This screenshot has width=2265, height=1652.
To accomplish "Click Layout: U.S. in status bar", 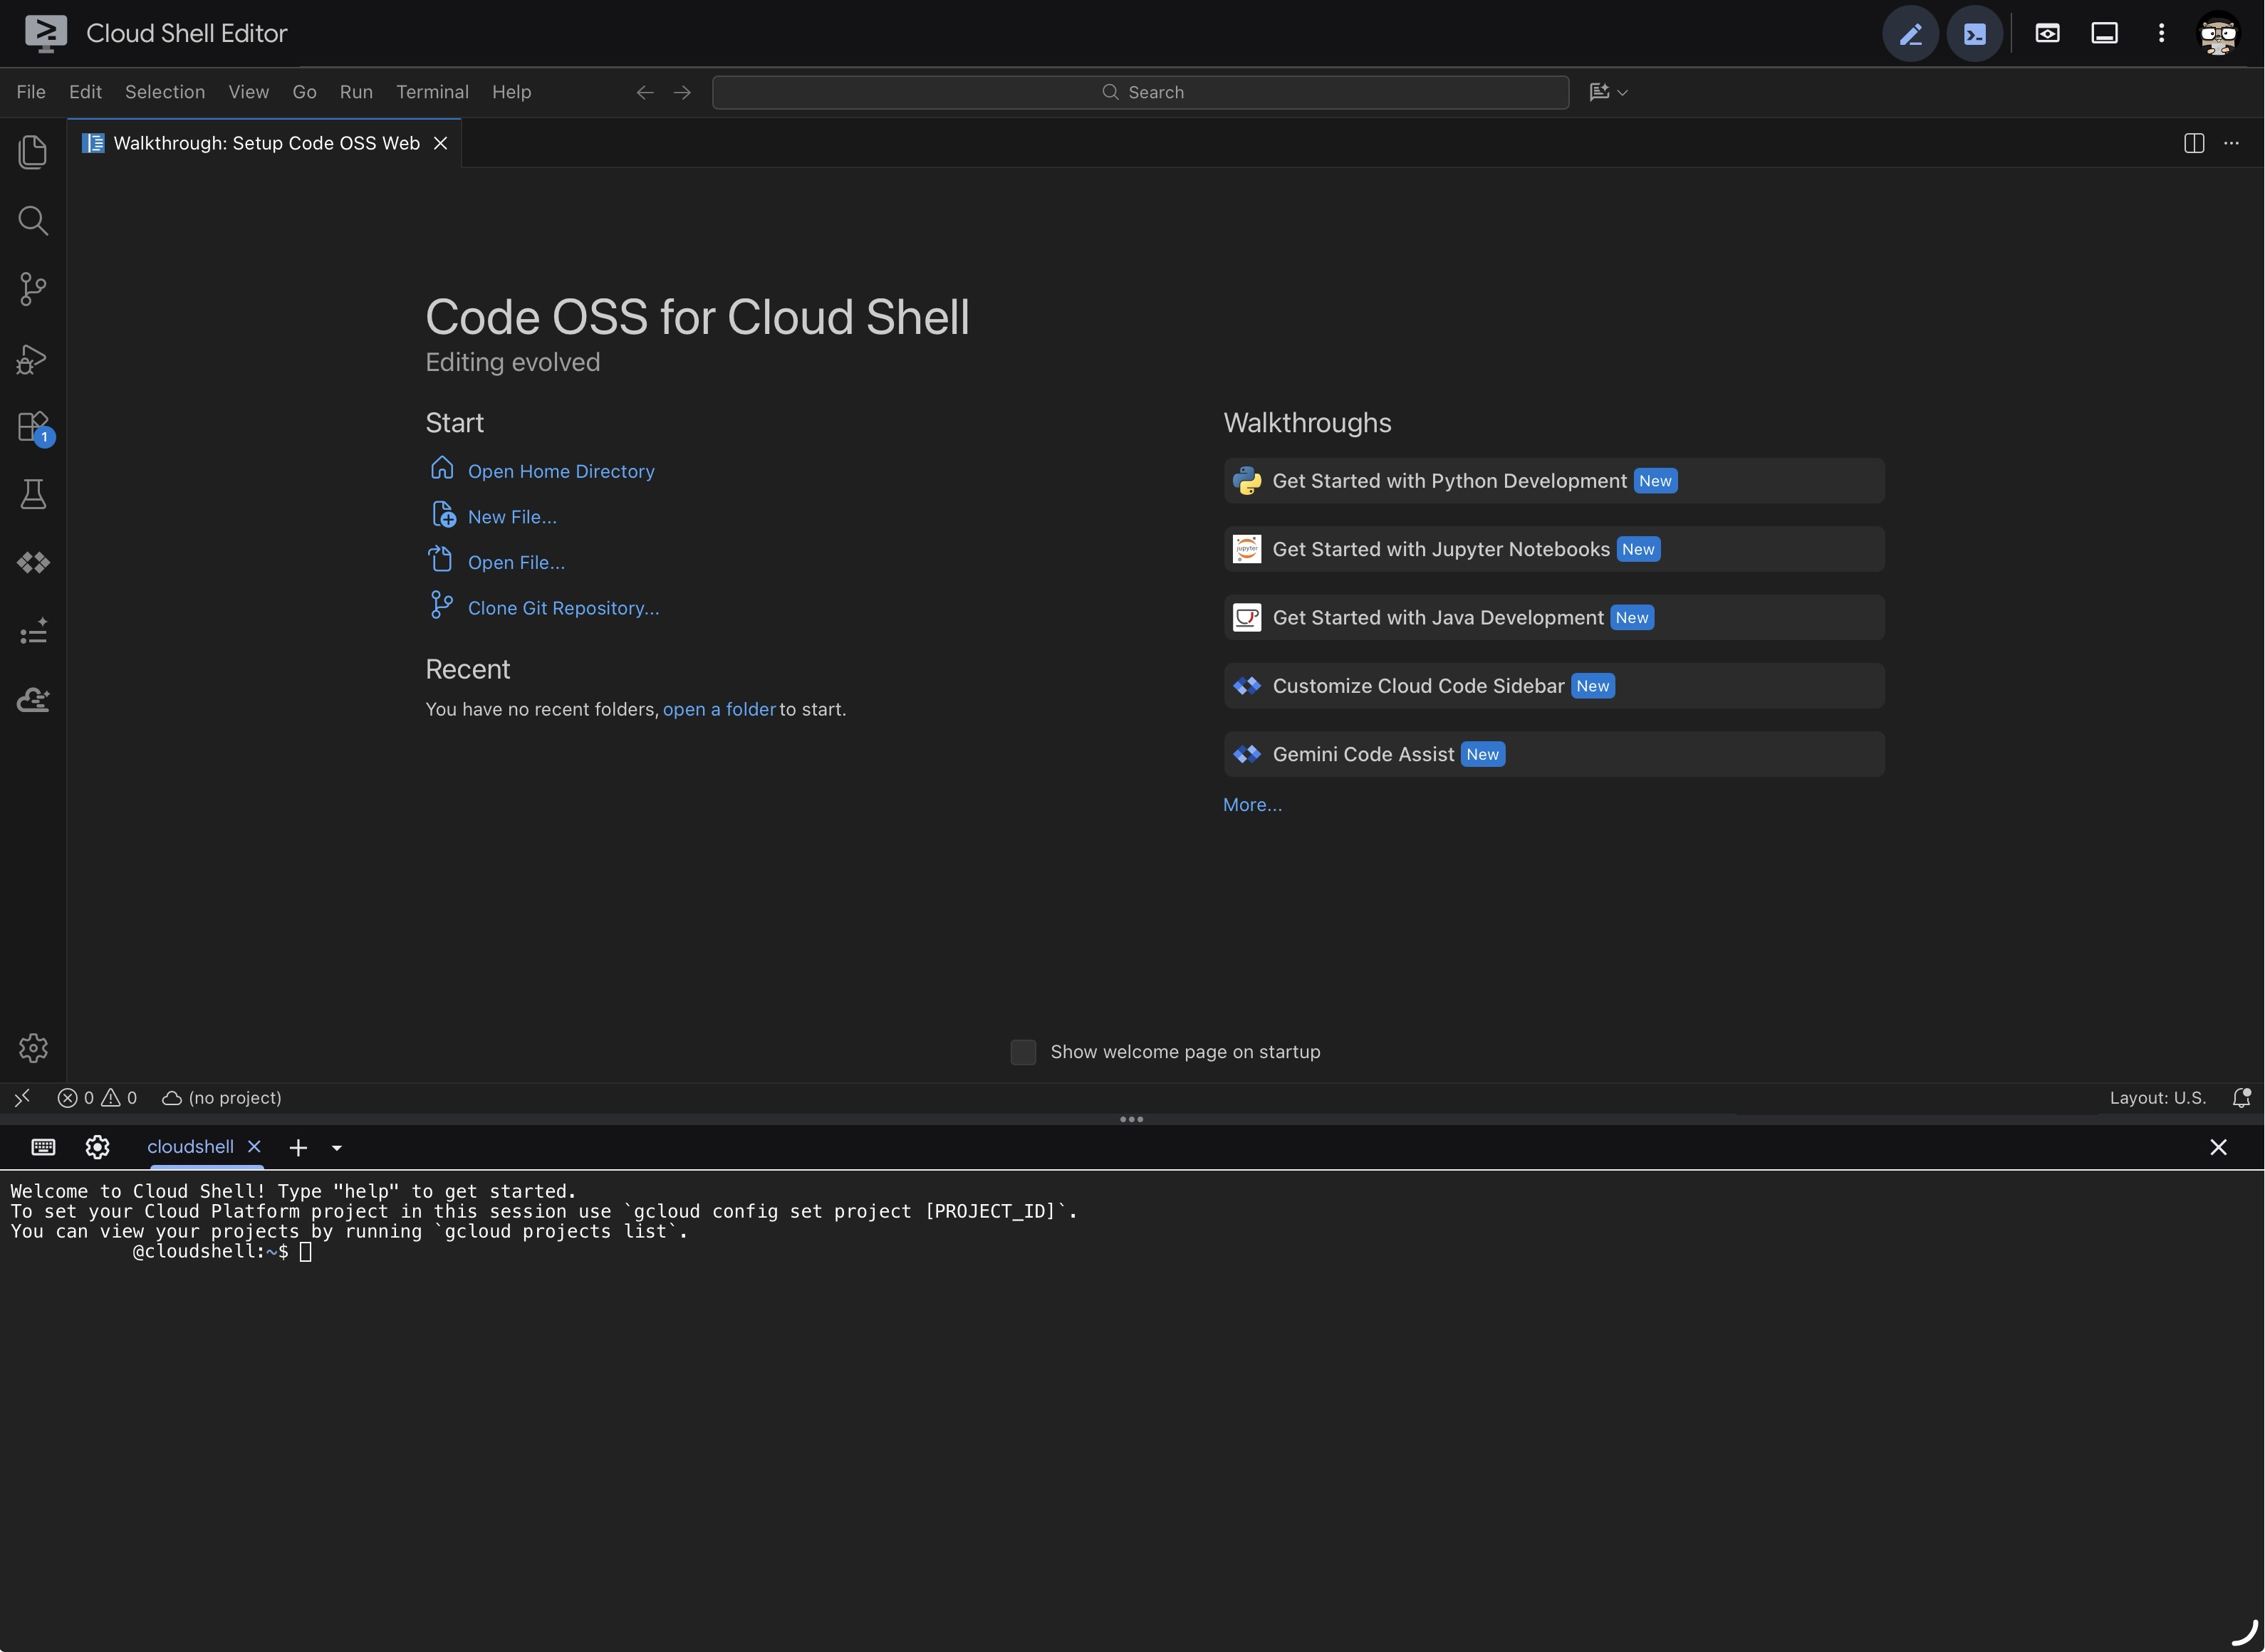I will click(2157, 1098).
